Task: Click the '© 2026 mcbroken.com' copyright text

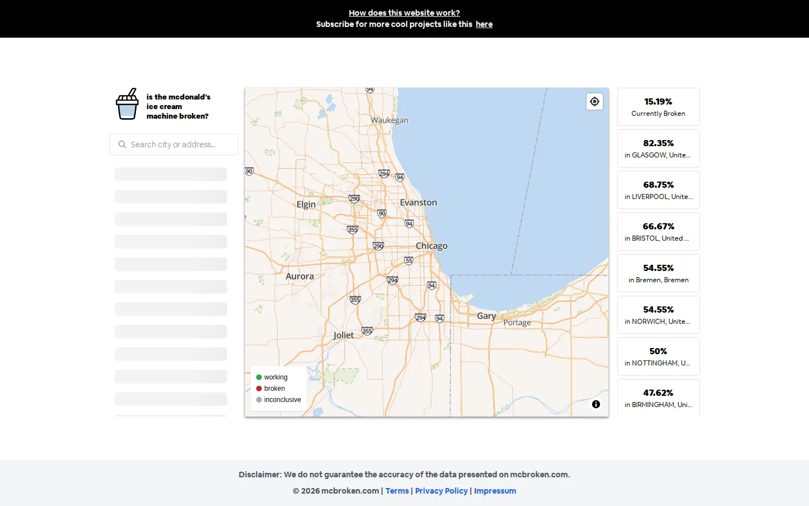Action: (336, 491)
